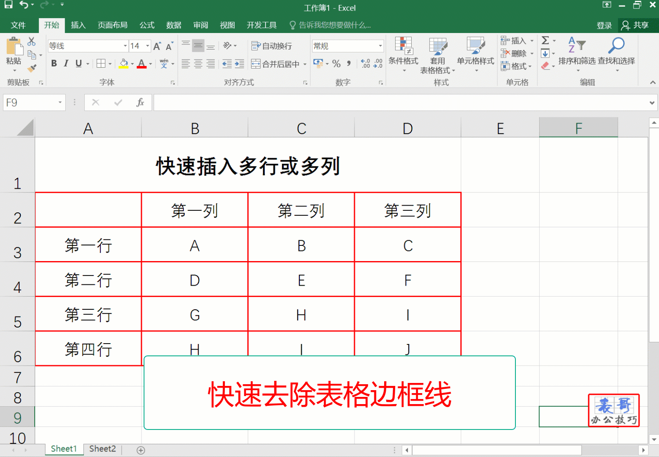The width and height of the screenshot is (659, 457).
Task: Switch to the 视图 View tab
Action: coord(227,25)
